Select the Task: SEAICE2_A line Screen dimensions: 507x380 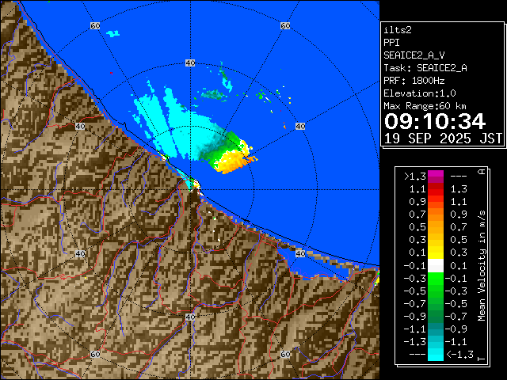[x=425, y=68]
